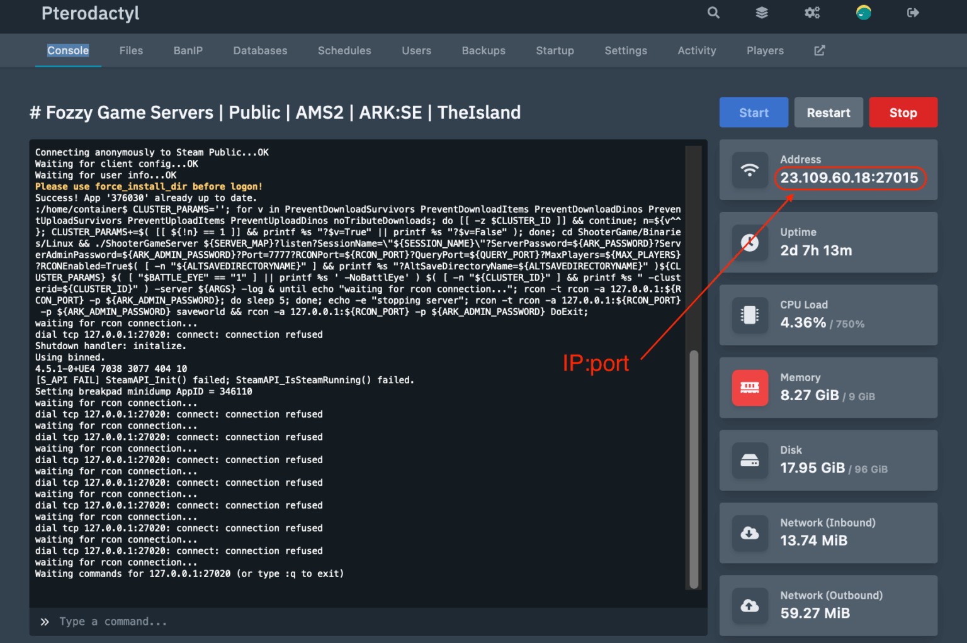Go to the BanIP tab

pos(188,50)
